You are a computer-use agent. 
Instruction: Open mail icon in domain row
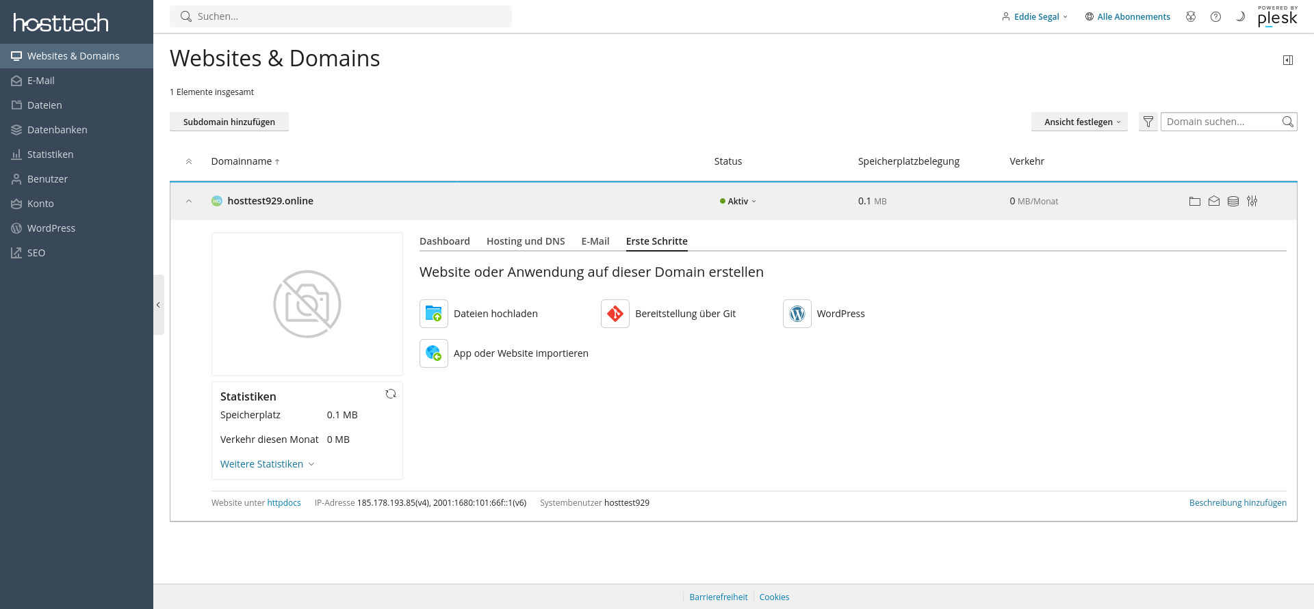tap(1214, 201)
